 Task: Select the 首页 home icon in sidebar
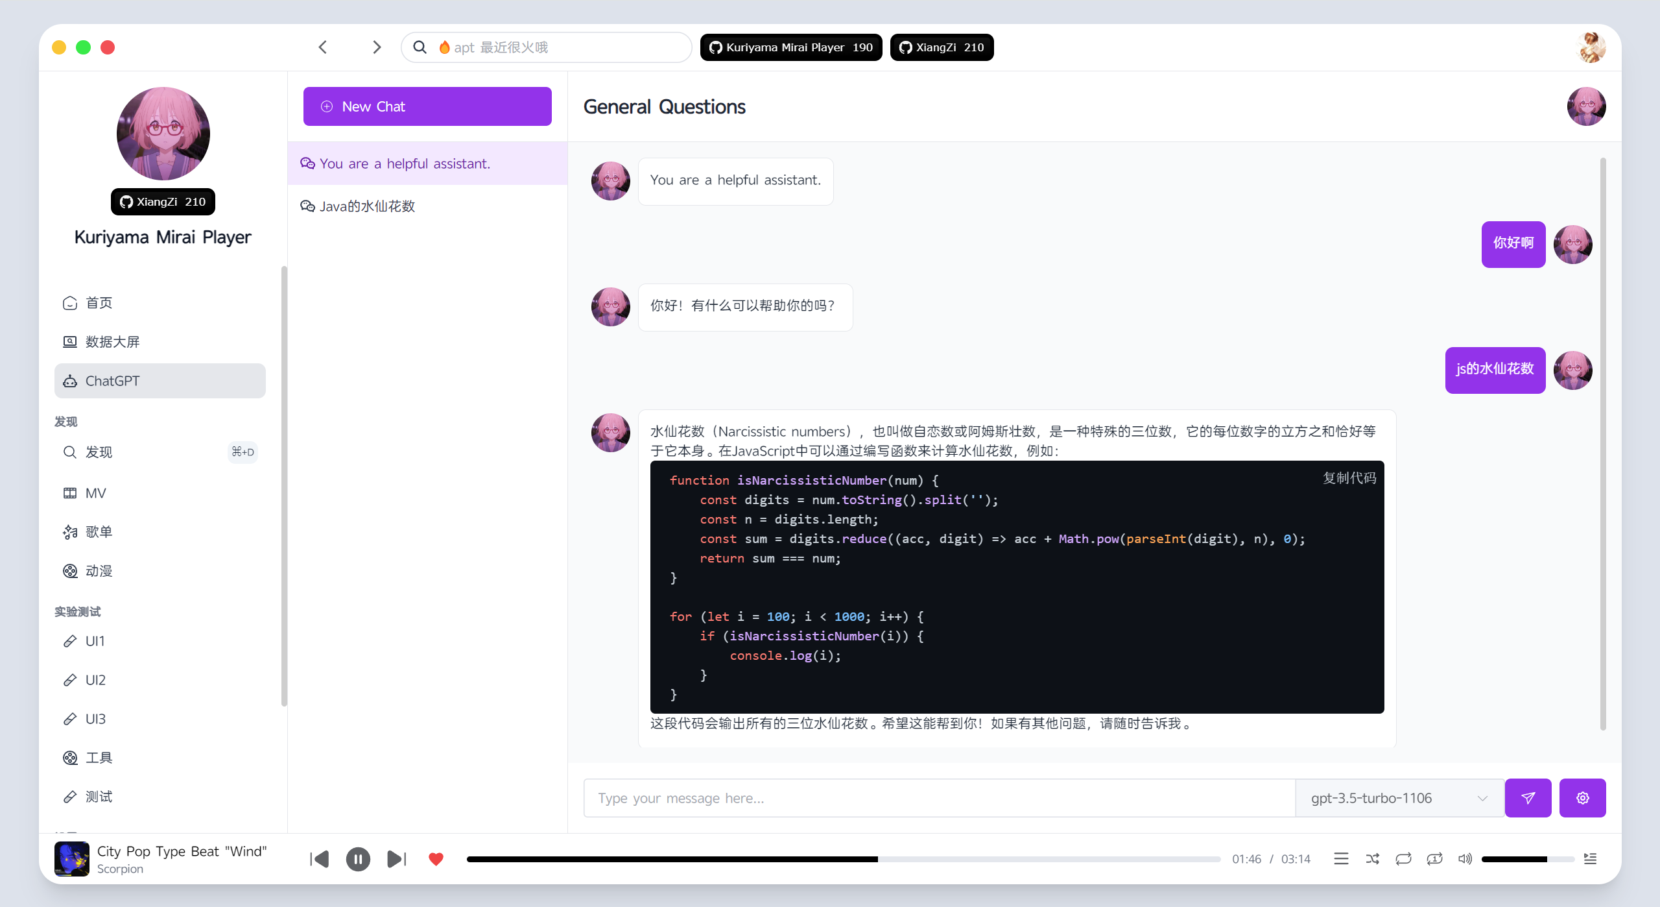coord(99,302)
